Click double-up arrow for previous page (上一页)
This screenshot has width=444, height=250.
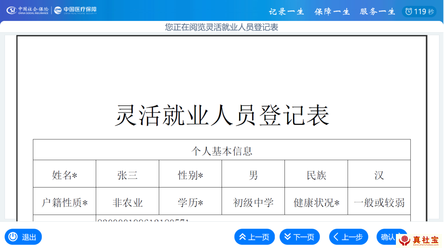pos(243,237)
